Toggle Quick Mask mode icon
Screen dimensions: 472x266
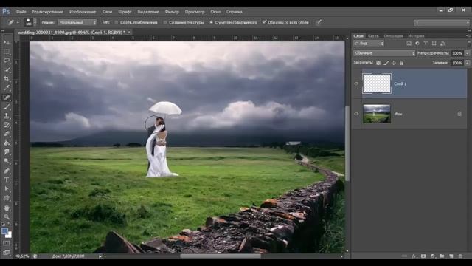7,243
